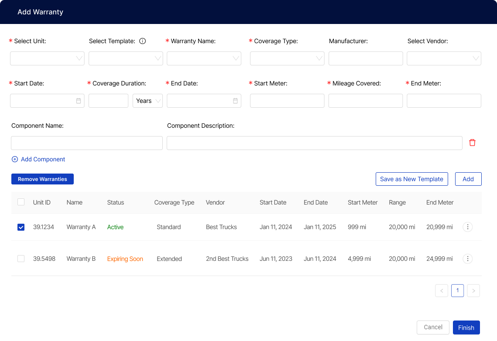The image size is (497, 341).
Task: Go to previous page arrow
Action: [442, 291]
